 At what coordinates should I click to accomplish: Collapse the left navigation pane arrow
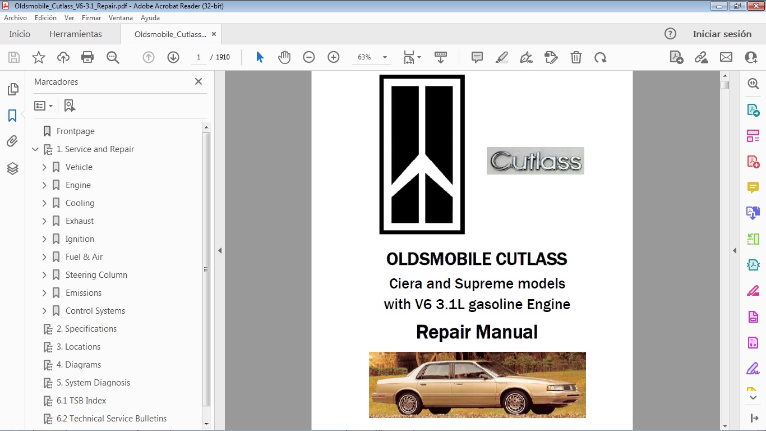tap(220, 251)
